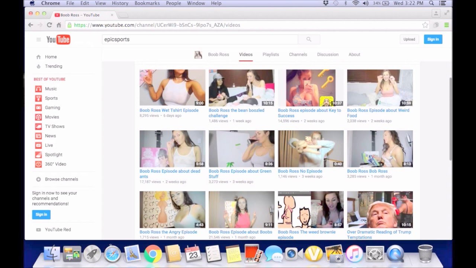Switch to the Playlists tab

(x=271, y=54)
